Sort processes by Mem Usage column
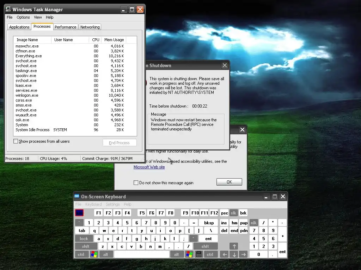361x270 pixels. (114, 40)
